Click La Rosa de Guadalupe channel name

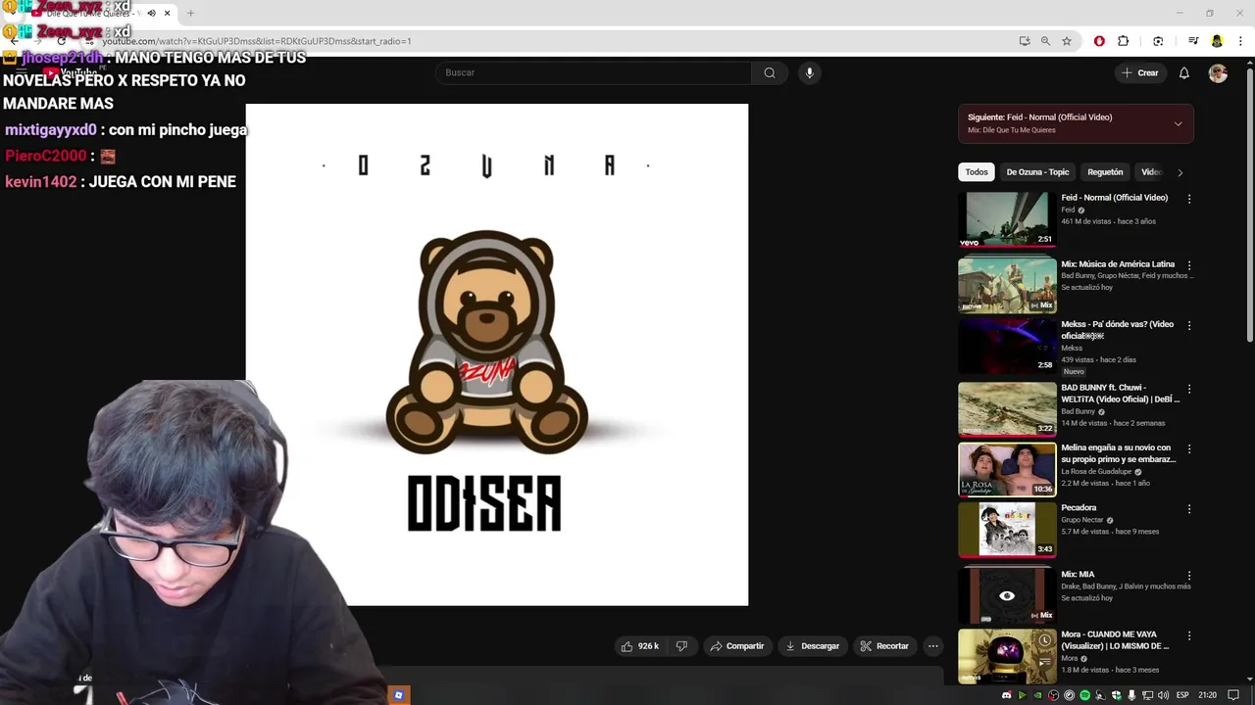click(1096, 472)
